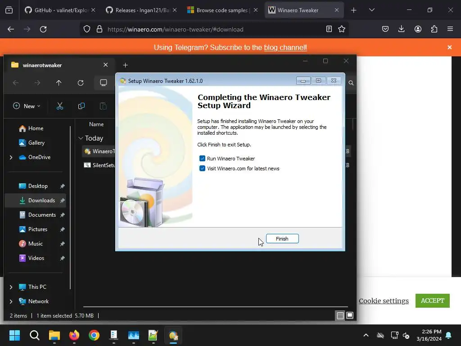The image size is (461, 346).
Task: Open Windows Start menu
Action: click(14, 335)
